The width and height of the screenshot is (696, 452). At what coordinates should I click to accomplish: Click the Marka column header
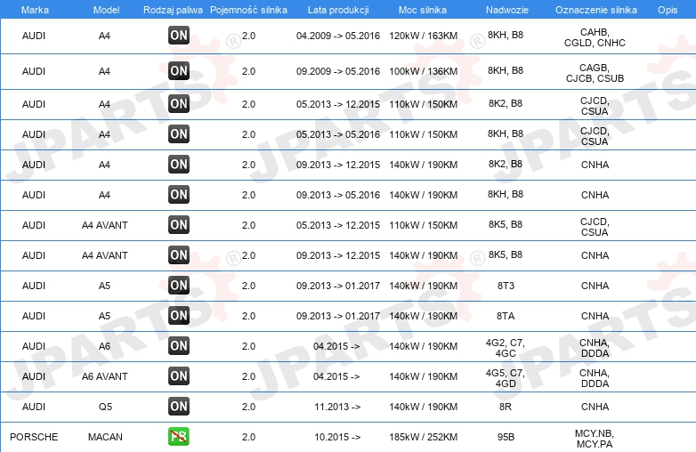[35, 10]
